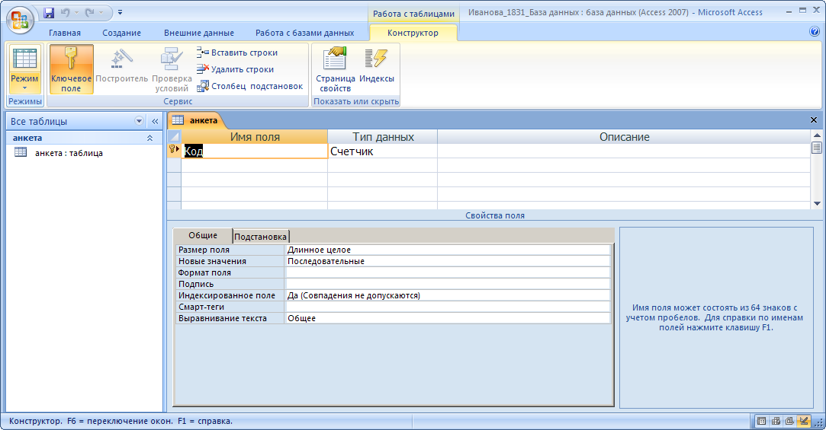Select Design view icon in status bar

[803, 421]
